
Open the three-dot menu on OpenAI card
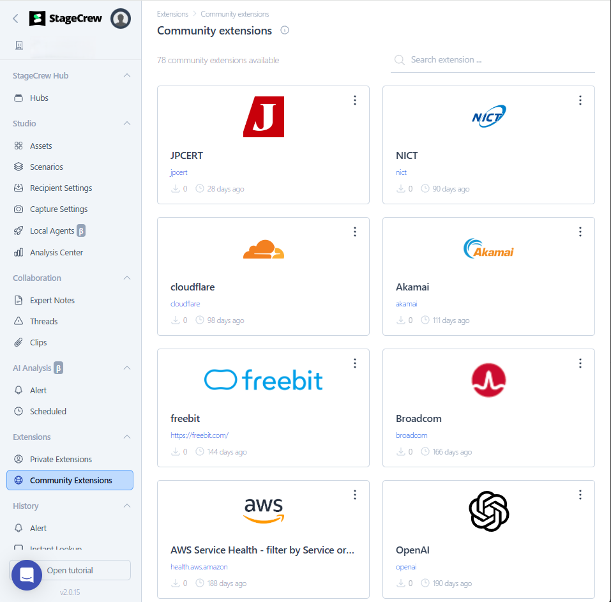click(x=580, y=495)
